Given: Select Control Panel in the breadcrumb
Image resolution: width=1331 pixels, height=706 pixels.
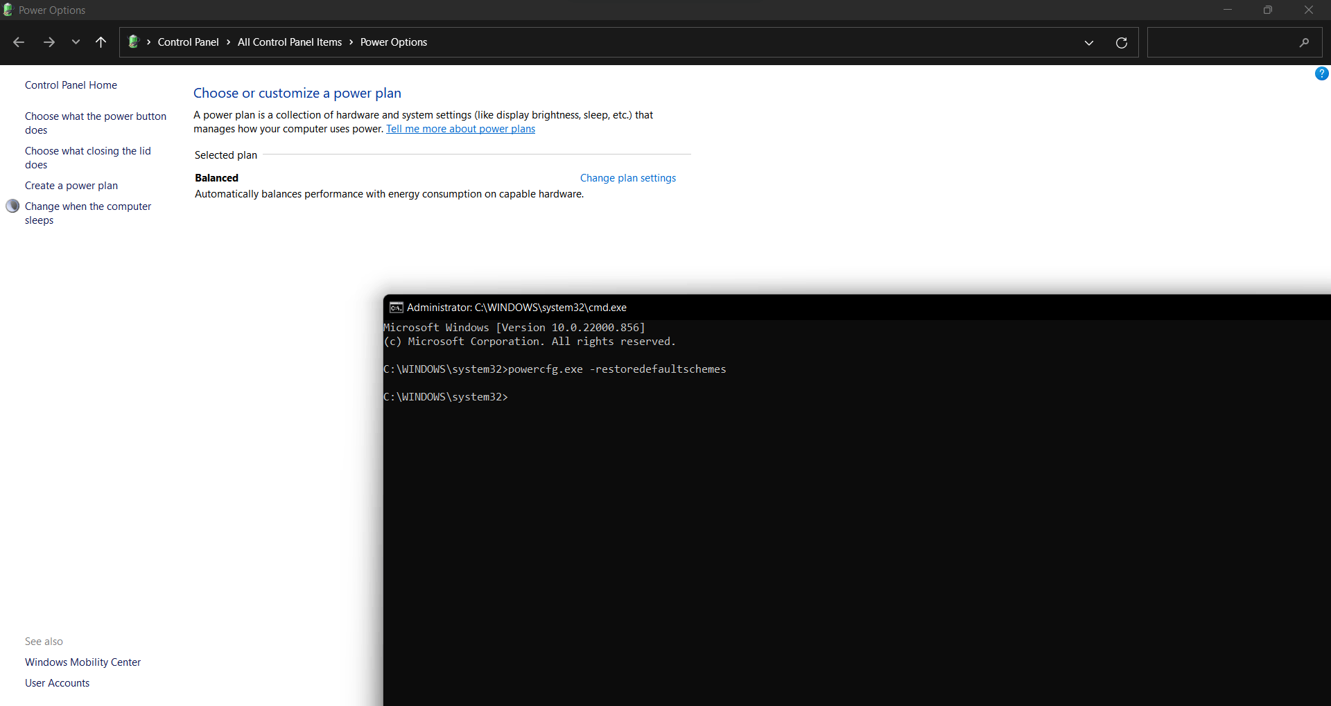Looking at the screenshot, I should click(x=188, y=42).
